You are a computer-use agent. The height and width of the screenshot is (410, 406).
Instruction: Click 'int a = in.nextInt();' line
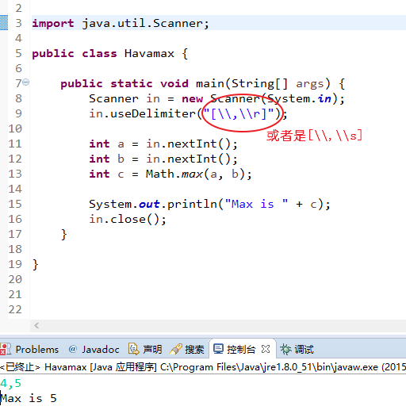163,144
